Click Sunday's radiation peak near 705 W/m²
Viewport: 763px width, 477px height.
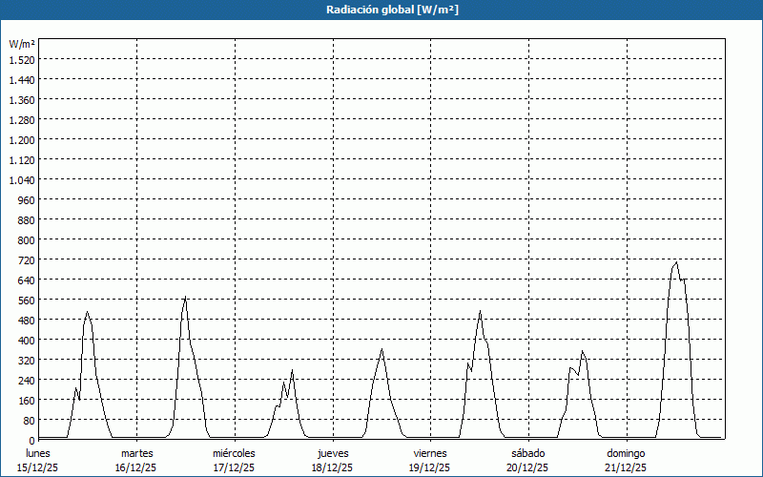676,263
